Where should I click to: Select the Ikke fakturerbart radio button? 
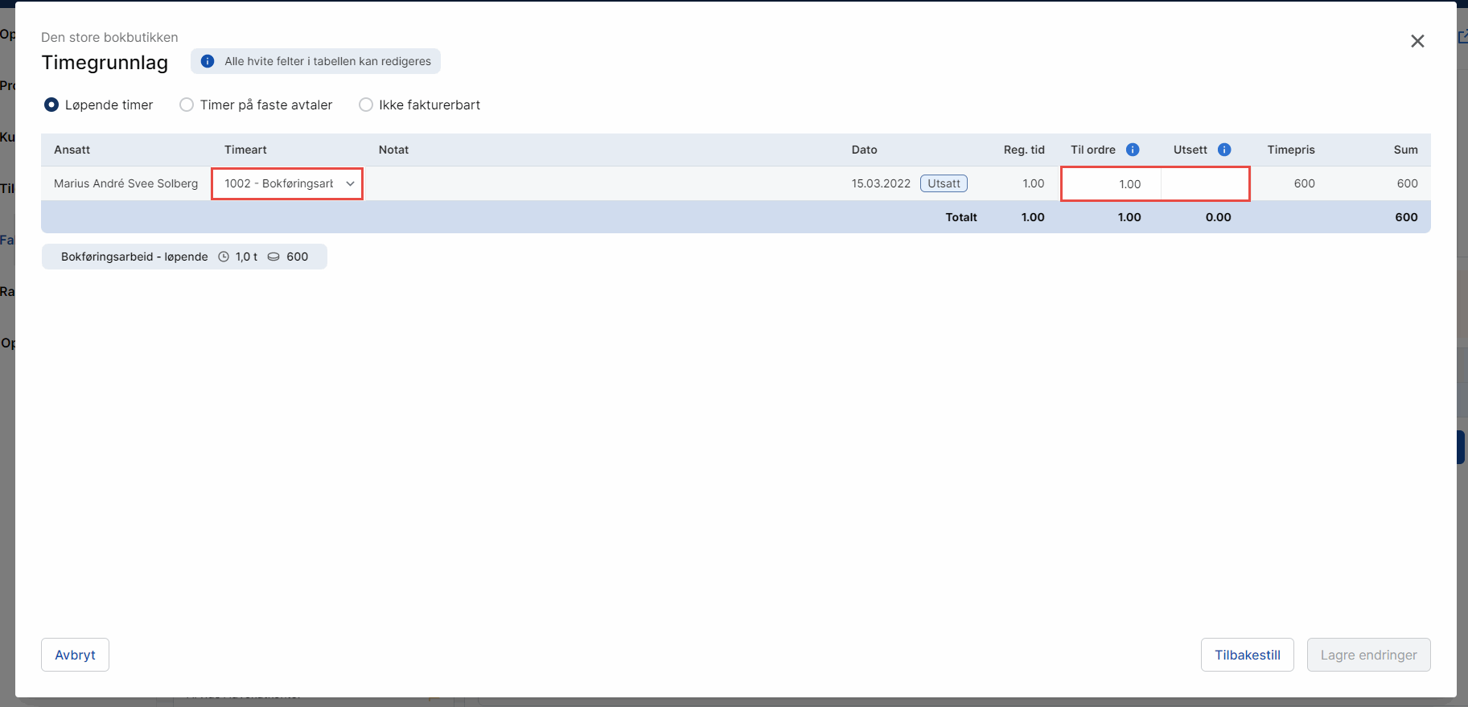366,105
